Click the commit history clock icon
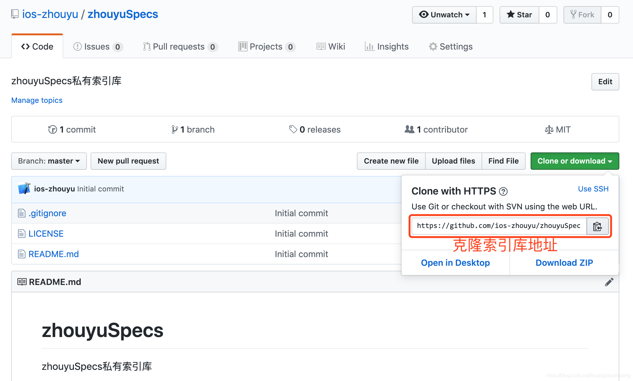633x381 pixels. coord(52,129)
